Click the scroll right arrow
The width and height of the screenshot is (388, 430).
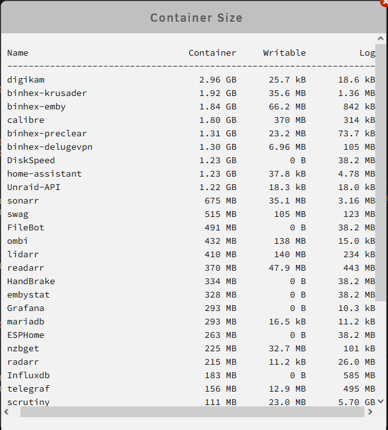coord(370,411)
